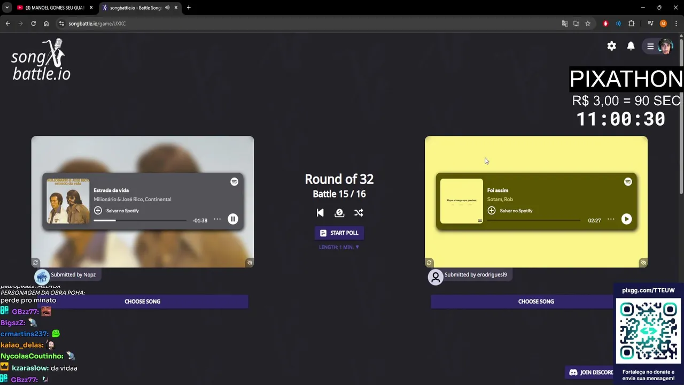Open more options for Estrada da vida
This screenshot has height=385, width=684.
[217, 219]
